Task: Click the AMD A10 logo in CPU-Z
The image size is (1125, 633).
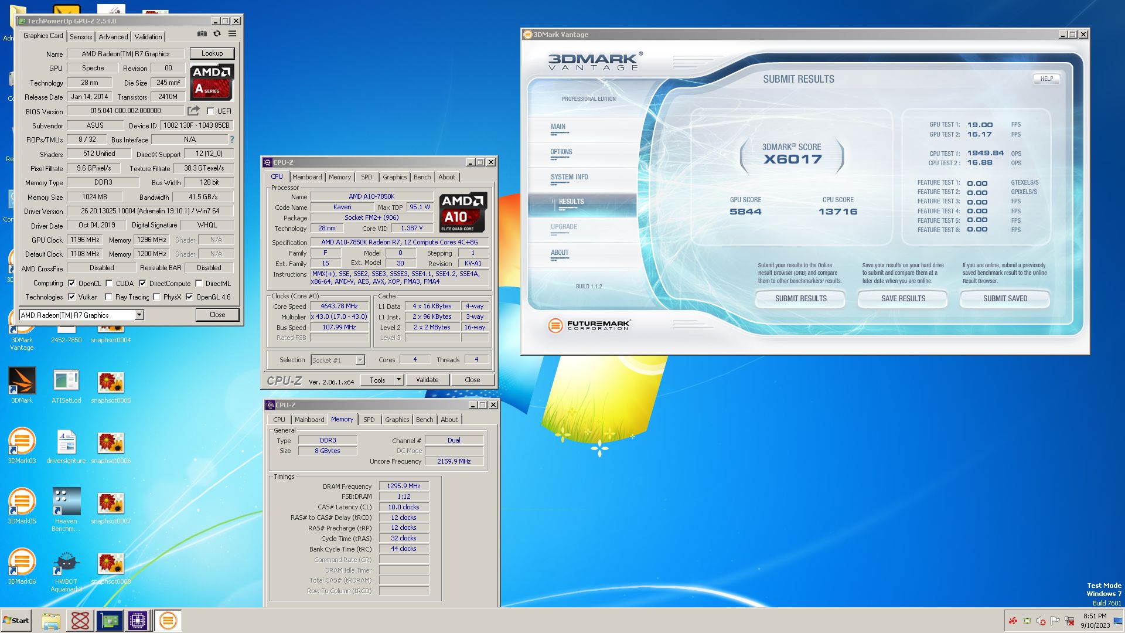Action: 463,212
